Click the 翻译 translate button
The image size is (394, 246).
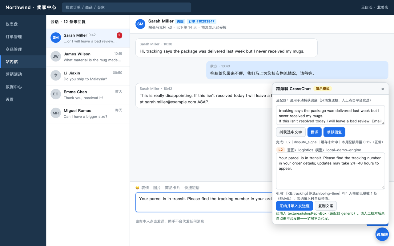[314, 132]
